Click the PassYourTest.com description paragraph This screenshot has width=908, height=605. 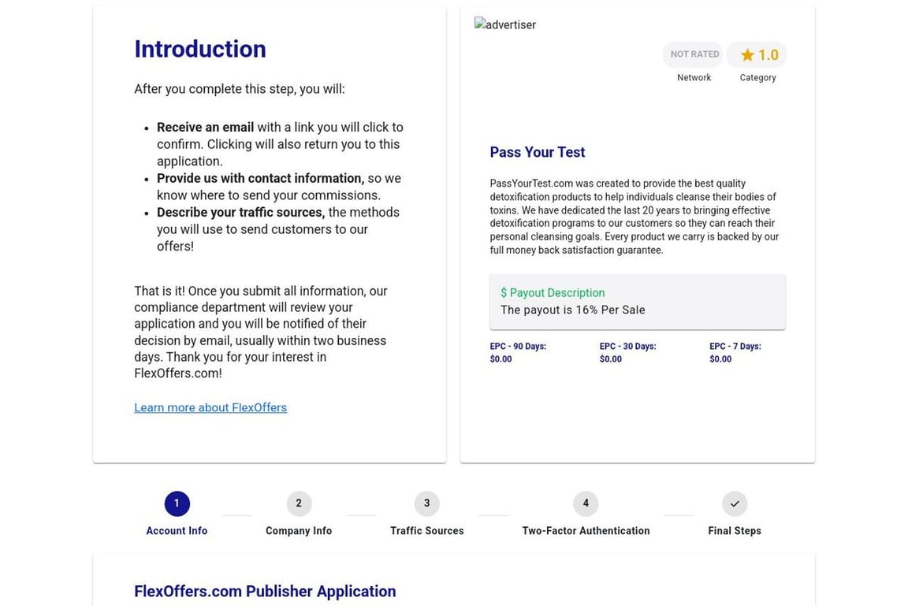coord(634,217)
